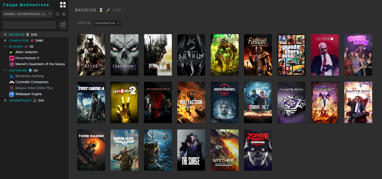Click Forza Horizon 5 icon in sidebar

click(12, 58)
